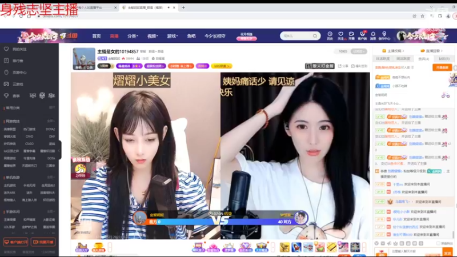Click 我要开播 button in sidebar
Screen dimensions: 457x257
pyautogui.click(x=43, y=242)
